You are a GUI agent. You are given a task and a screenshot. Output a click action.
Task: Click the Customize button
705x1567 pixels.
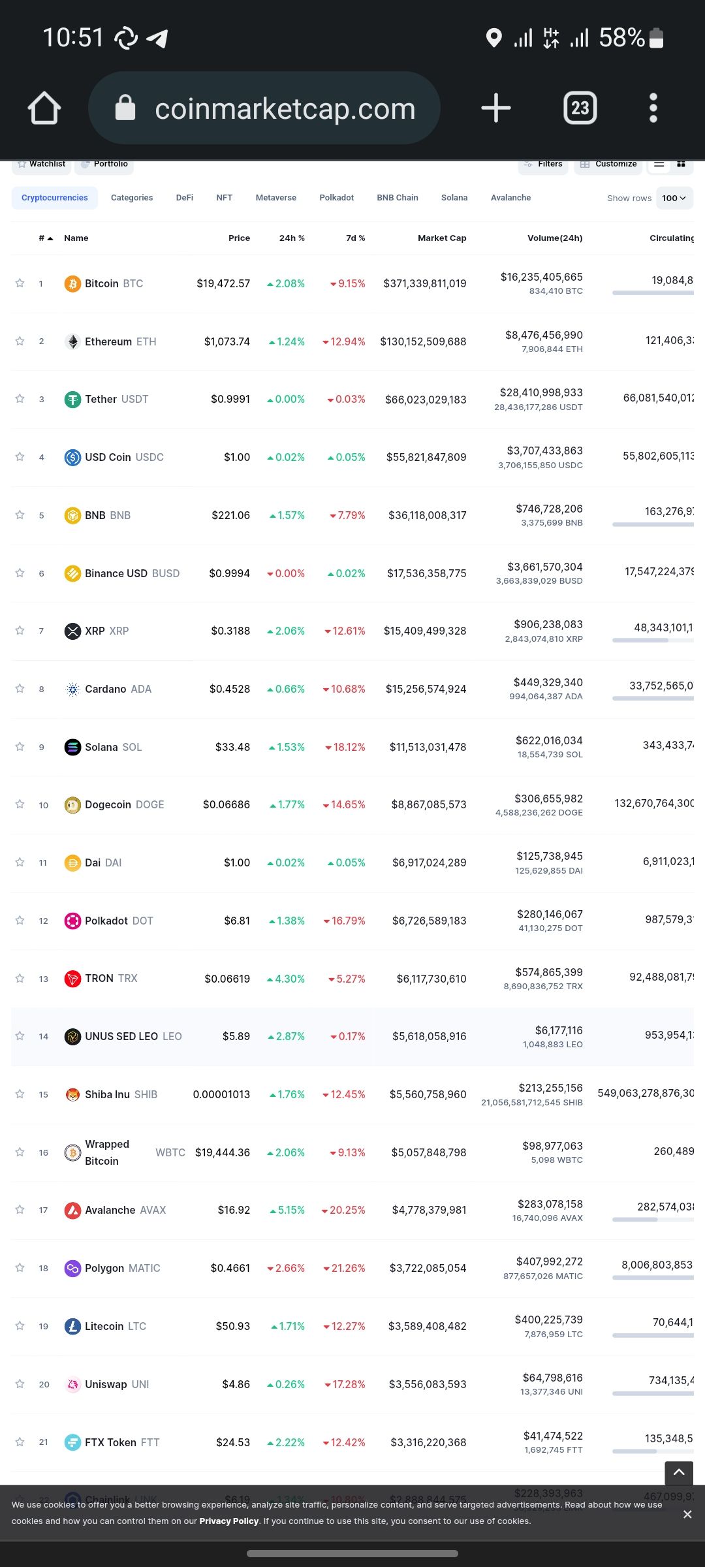608,165
